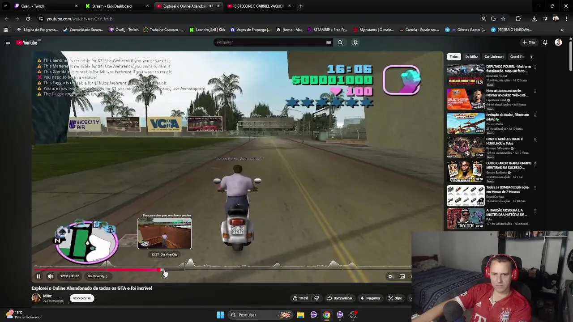The width and height of the screenshot is (573, 322).
Task: Open Milkz channel avatar
Action: [36, 298]
